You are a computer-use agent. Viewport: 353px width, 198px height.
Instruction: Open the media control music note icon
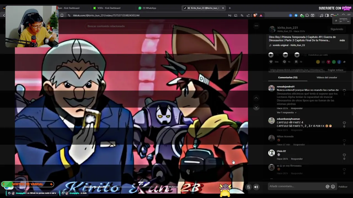click(321, 15)
